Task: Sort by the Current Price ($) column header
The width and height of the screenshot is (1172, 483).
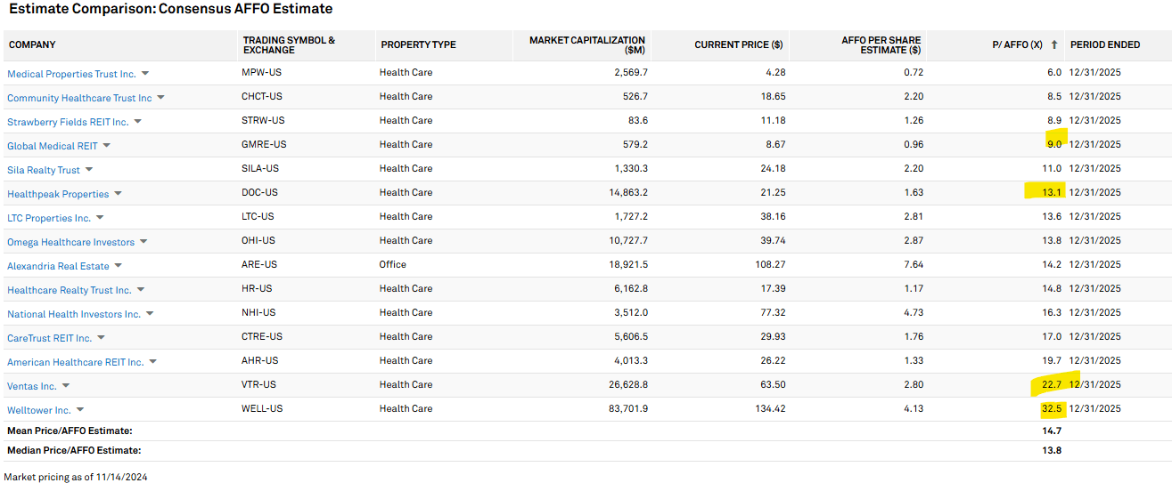Action: pos(738,44)
